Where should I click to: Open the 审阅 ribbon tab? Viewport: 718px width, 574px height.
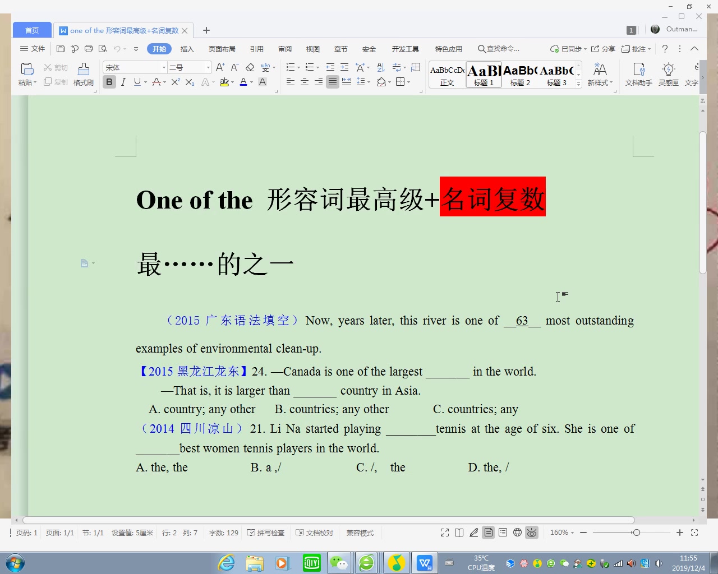tap(285, 49)
